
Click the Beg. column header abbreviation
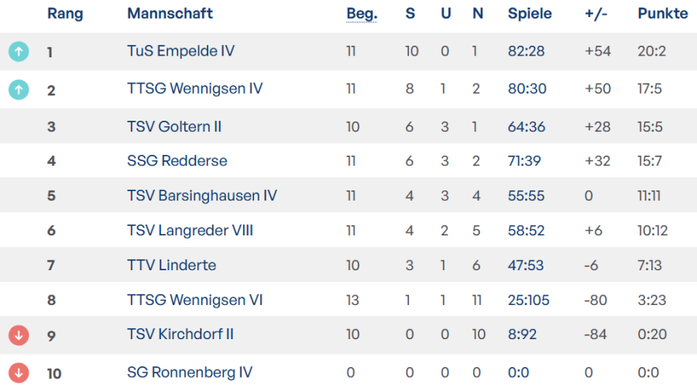coord(362,14)
